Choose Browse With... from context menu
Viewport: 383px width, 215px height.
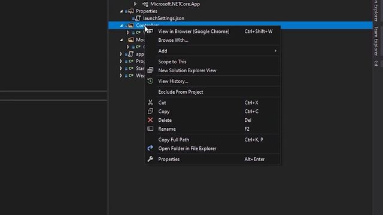[212, 40]
